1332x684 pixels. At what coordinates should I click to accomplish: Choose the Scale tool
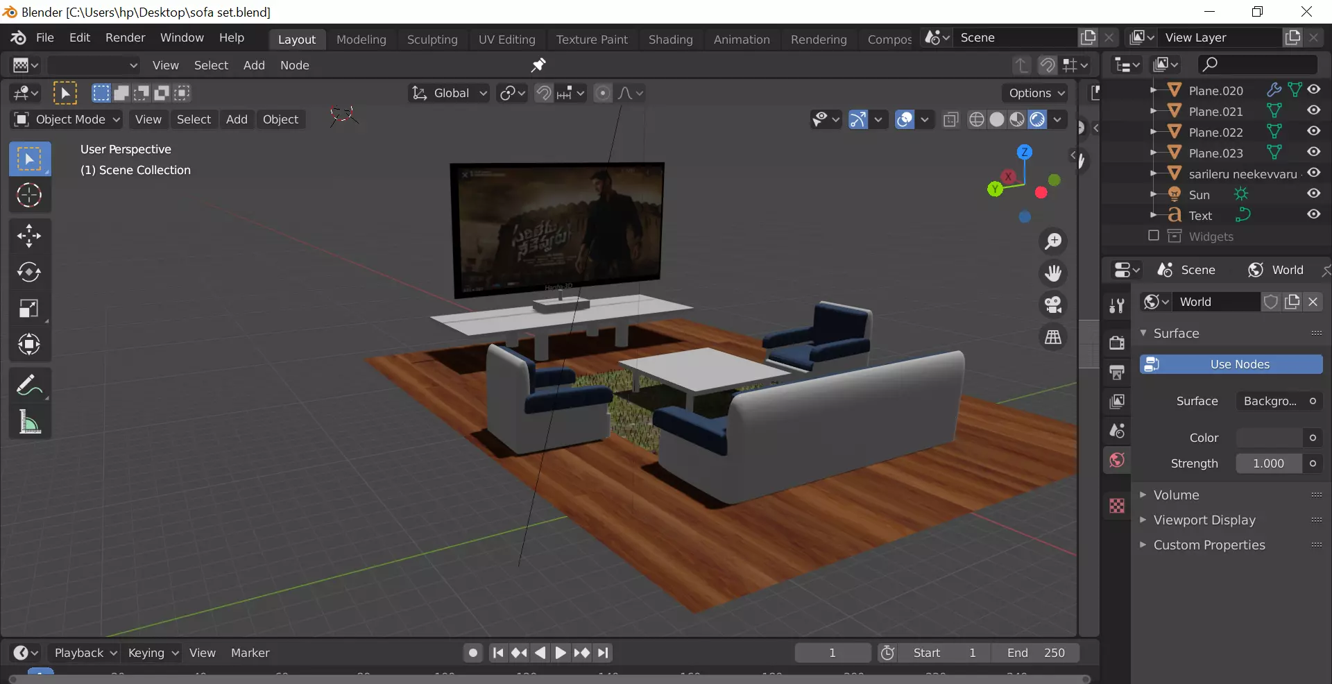pos(29,308)
